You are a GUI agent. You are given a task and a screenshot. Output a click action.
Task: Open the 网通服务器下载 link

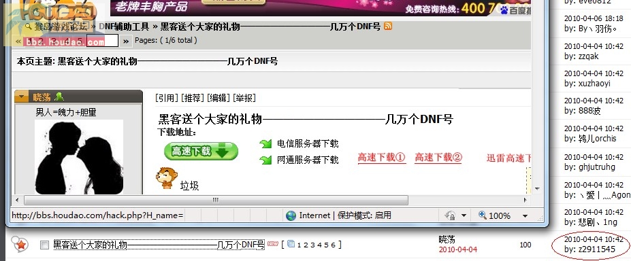pos(308,160)
